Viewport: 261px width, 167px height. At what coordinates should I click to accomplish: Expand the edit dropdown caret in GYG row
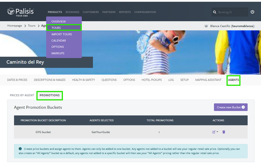217,132
